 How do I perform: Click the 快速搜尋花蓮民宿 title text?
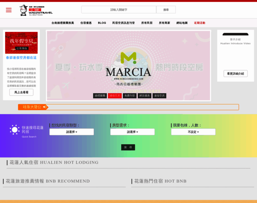(x=32, y=130)
